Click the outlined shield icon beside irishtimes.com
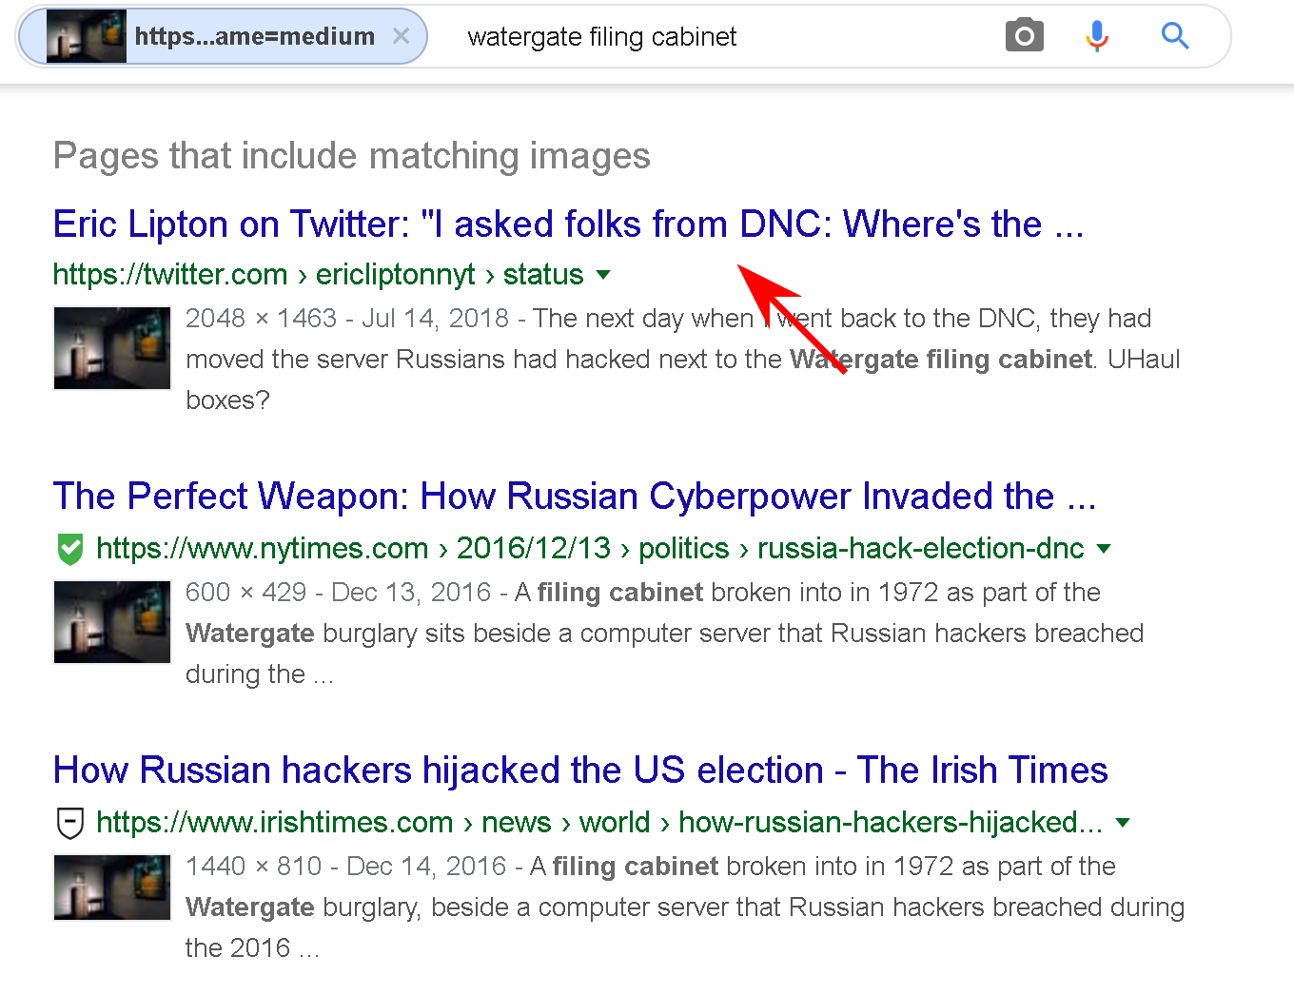1294x995 pixels. click(x=70, y=823)
